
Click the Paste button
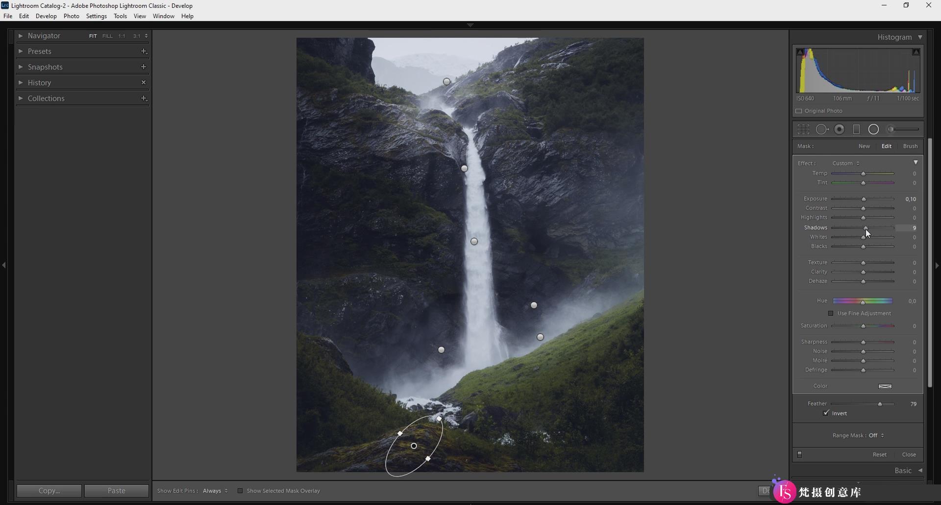coord(117,491)
